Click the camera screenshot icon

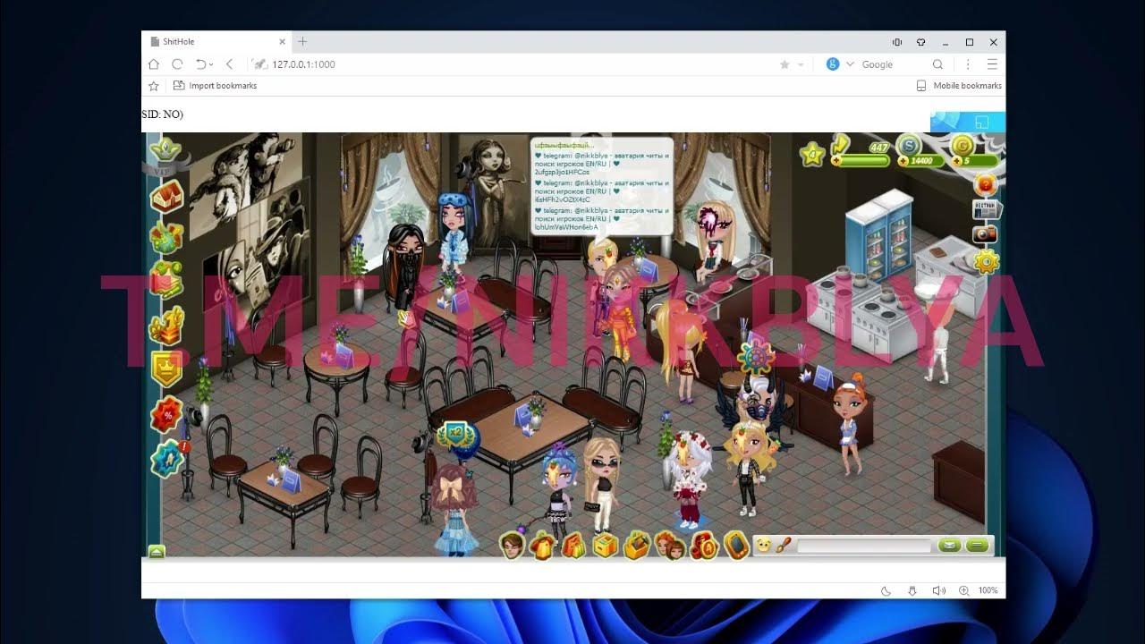coord(985,234)
